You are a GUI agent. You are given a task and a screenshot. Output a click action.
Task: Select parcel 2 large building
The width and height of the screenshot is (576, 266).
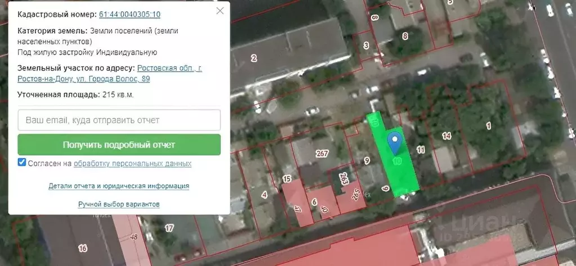click(x=254, y=58)
